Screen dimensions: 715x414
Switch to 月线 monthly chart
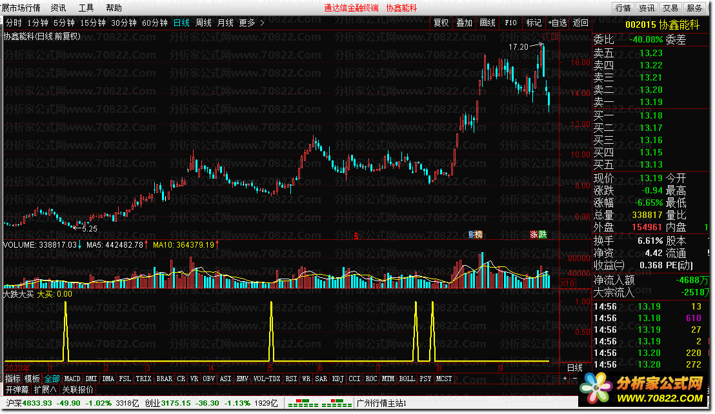coord(225,23)
